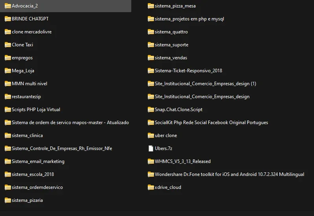Image resolution: width=314 pixels, height=216 pixels.
Task: Select the Advocacia_2 folder icon
Action: point(7,6)
